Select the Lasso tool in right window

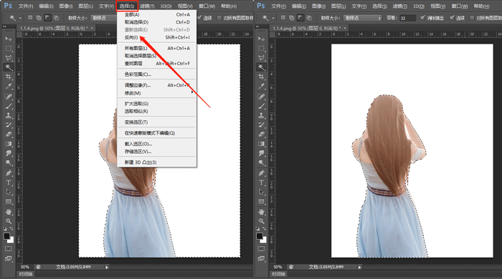click(262, 58)
